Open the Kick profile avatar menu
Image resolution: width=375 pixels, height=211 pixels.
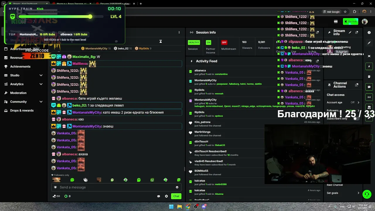[365, 21]
